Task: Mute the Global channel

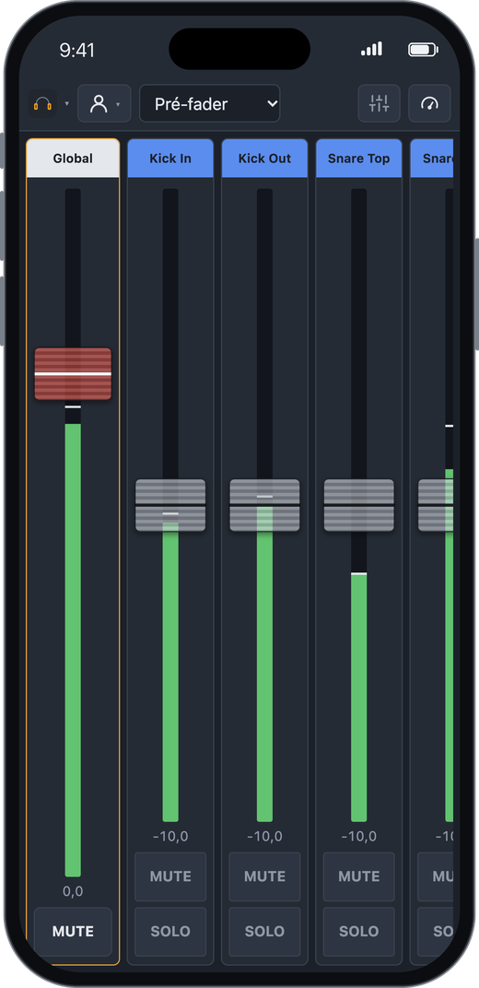Action: pyautogui.click(x=73, y=931)
